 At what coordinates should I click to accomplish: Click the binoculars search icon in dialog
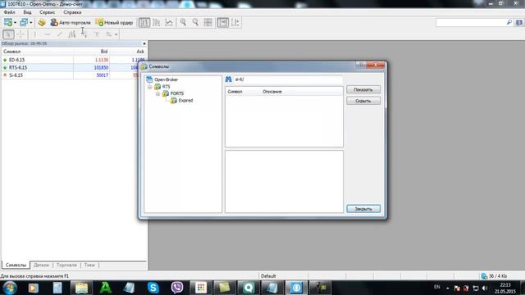pyautogui.click(x=228, y=79)
